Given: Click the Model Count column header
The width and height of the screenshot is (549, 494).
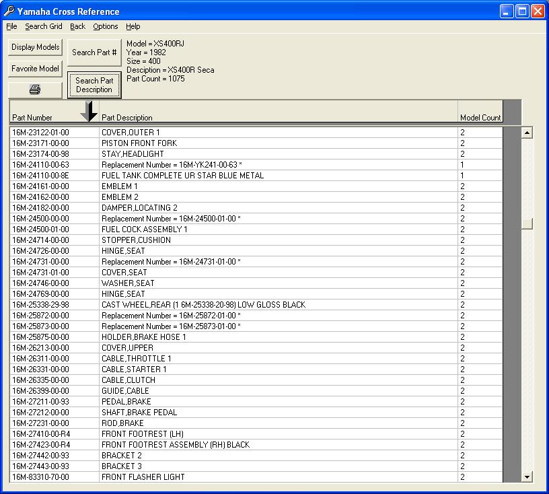Looking at the screenshot, I should pyautogui.click(x=480, y=112).
